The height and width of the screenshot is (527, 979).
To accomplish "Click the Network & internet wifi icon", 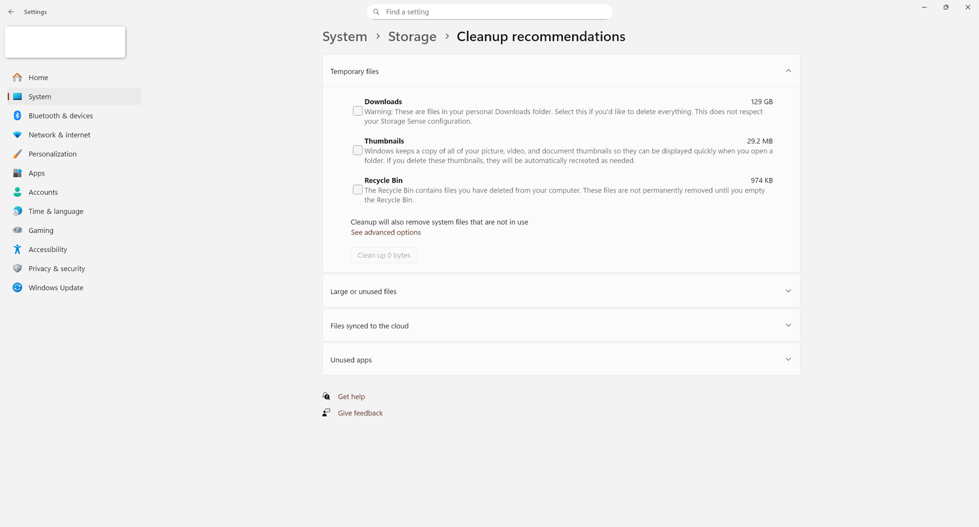I will tap(17, 135).
